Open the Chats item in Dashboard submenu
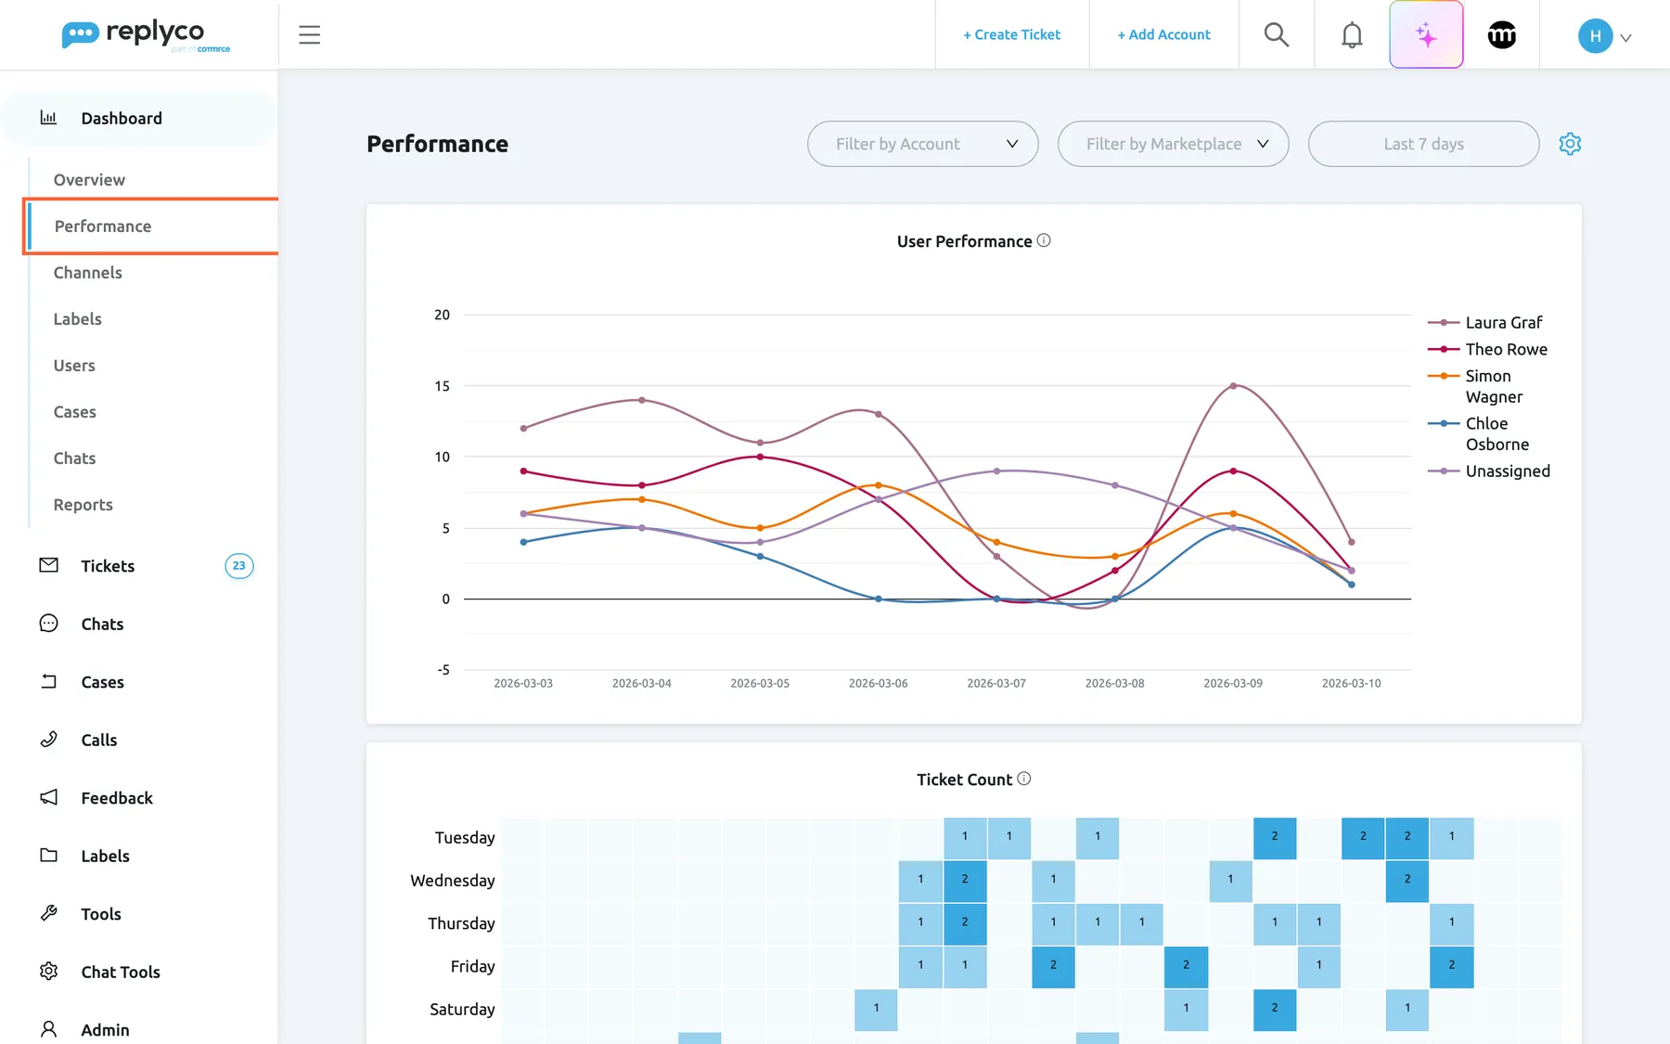Image resolution: width=1670 pixels, height=1044 pixels. click(x=74, y=458)
